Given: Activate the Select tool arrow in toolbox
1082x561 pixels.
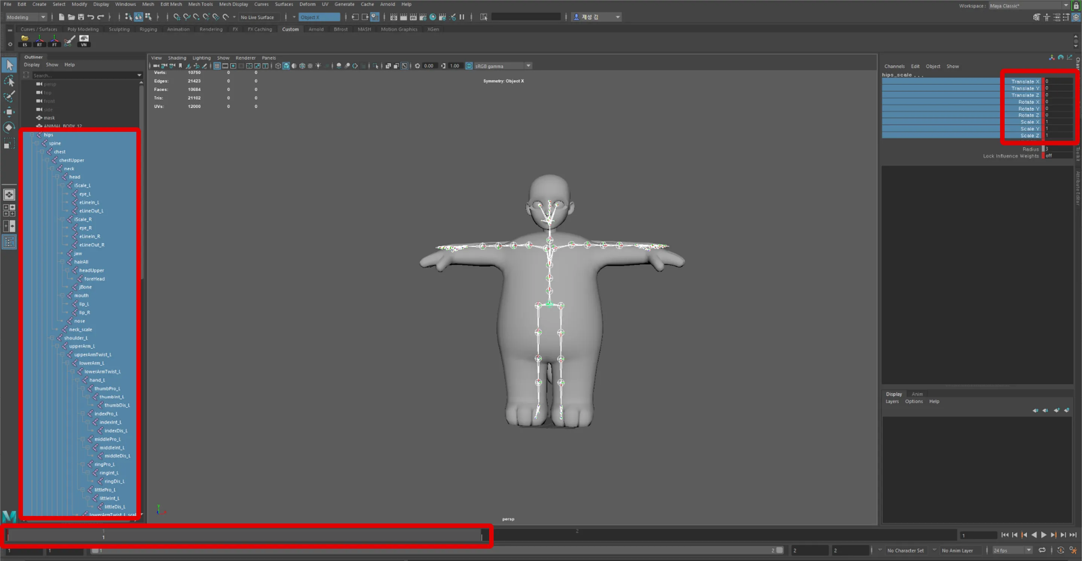Looking at the screenshot, I should tap(9, 65).
